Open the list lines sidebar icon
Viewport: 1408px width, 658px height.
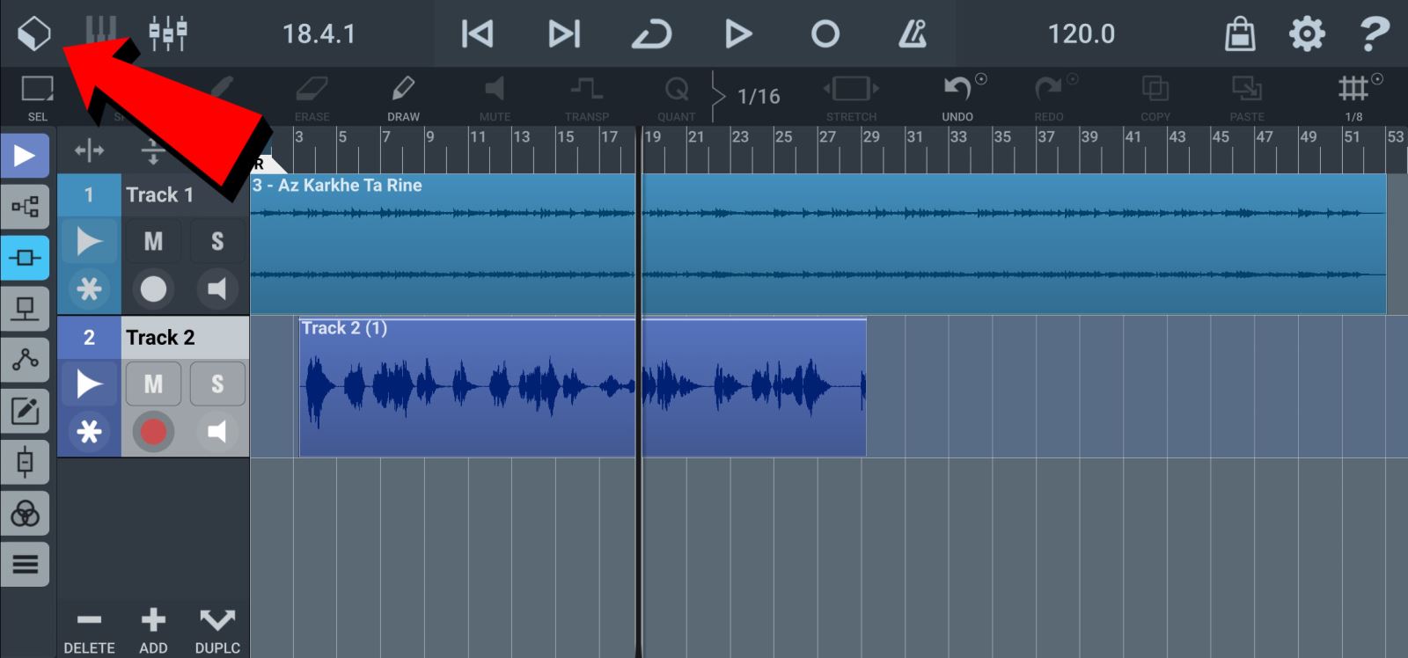point(25,564)
